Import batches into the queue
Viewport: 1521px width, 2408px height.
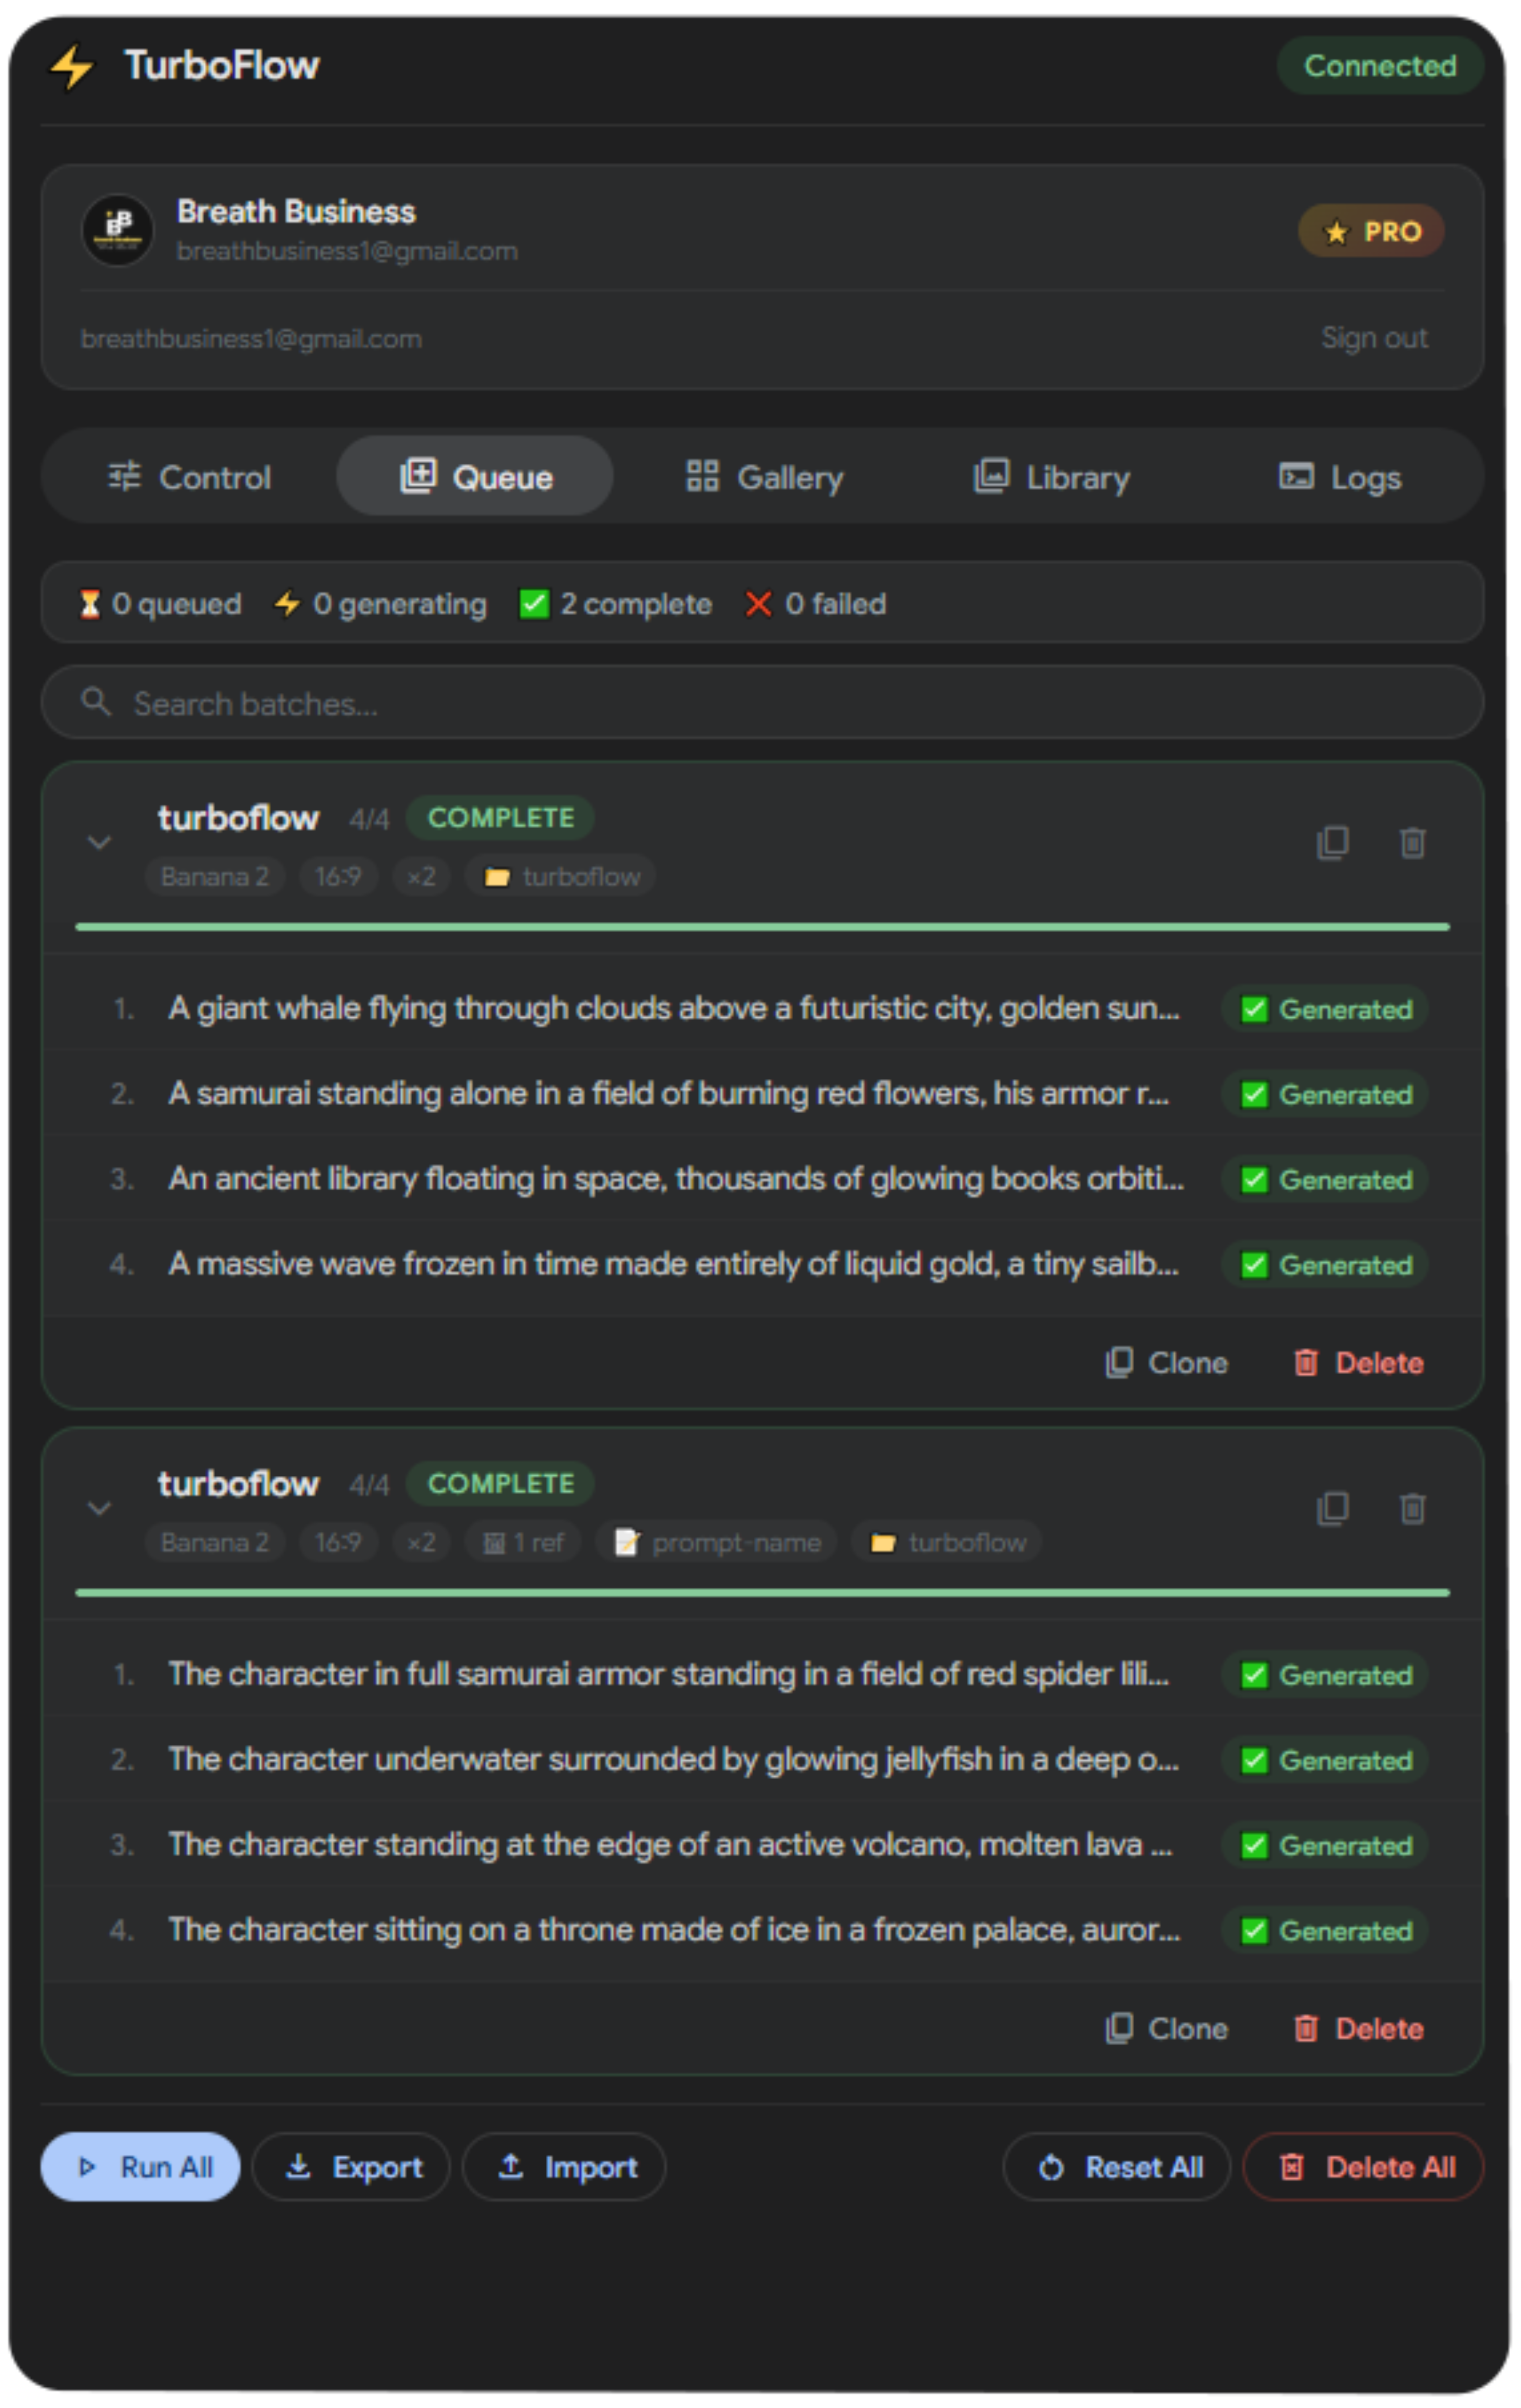[x=565, y=2167]
